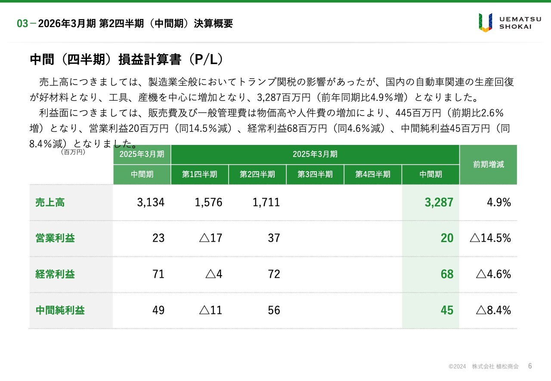Select the △14.5% operating profit change
The height and width of the screenshot is (381, 551).
pyautogui.click(x=491, y=238)
